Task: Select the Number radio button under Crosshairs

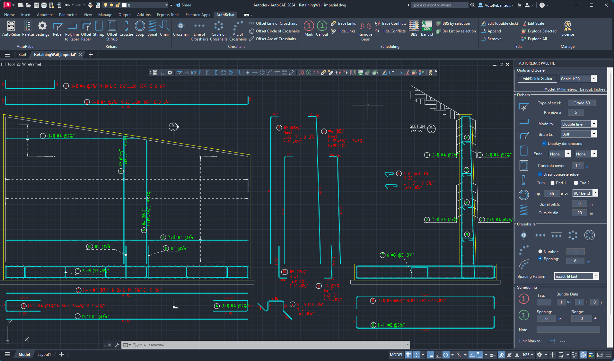Action: coord(540,251)
